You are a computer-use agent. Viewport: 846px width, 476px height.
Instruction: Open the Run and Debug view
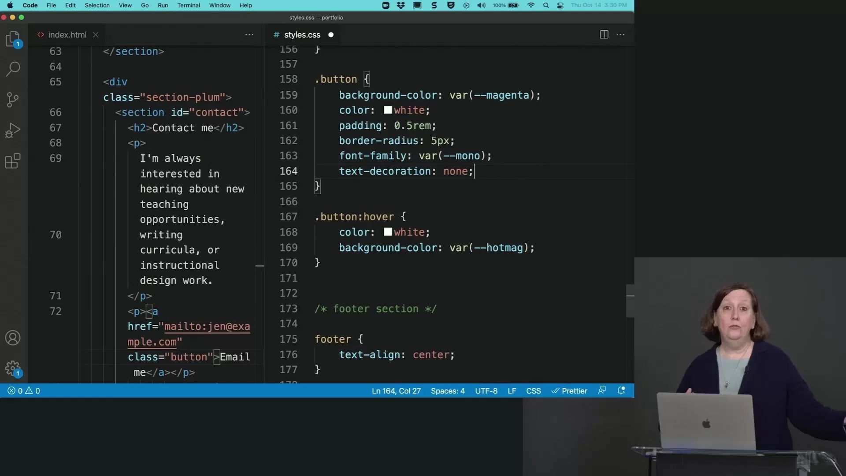(x=13, y=130)
